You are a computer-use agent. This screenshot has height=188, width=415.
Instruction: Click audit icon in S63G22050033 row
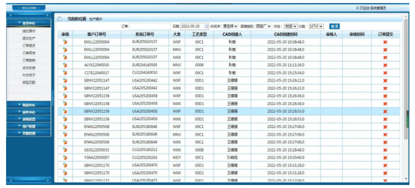pos(65,150)
